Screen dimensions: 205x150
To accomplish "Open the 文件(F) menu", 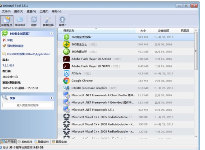I will (6, 11).
